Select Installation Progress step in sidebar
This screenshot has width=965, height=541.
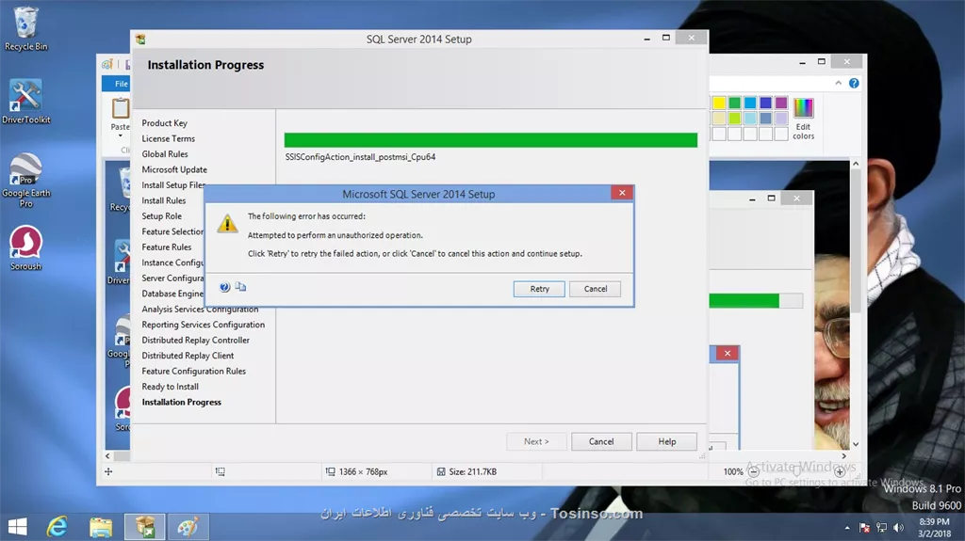click(182, 402)
